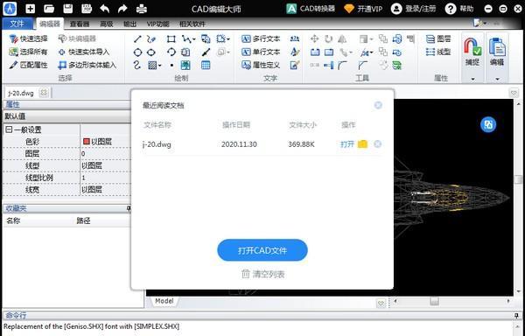Click 打开 link for j-20.dwg
This screenshot has width=525, height=336.
[x=347, y=144]
